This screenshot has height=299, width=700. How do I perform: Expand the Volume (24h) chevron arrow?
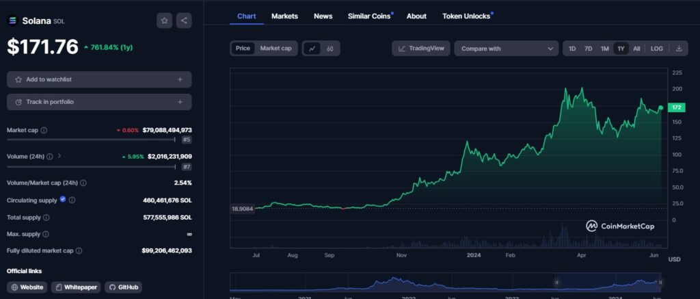coord(59,156)
